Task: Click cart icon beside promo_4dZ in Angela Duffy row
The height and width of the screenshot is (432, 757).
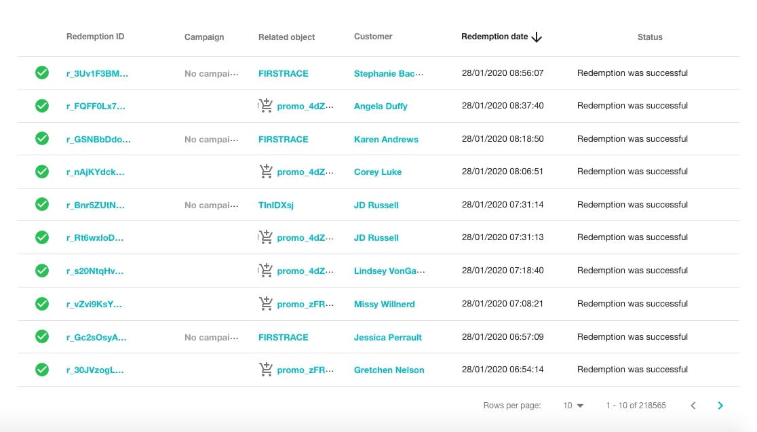Action: coord(265,105)
